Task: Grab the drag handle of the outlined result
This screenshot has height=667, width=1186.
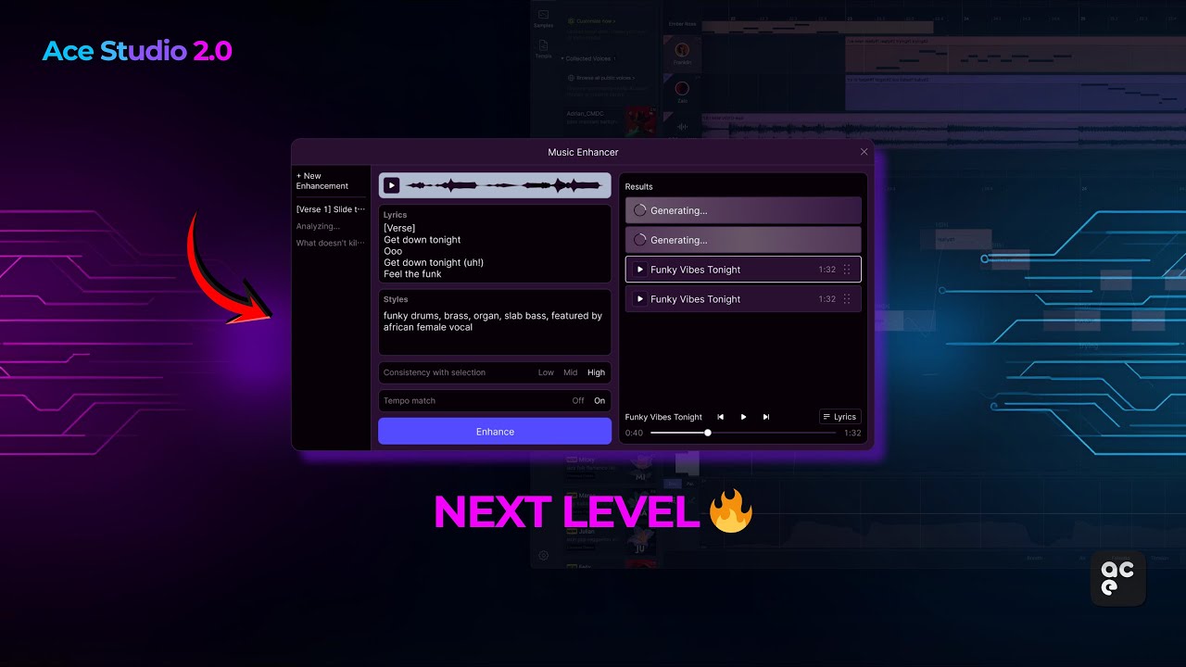Action: click(846, 270)
